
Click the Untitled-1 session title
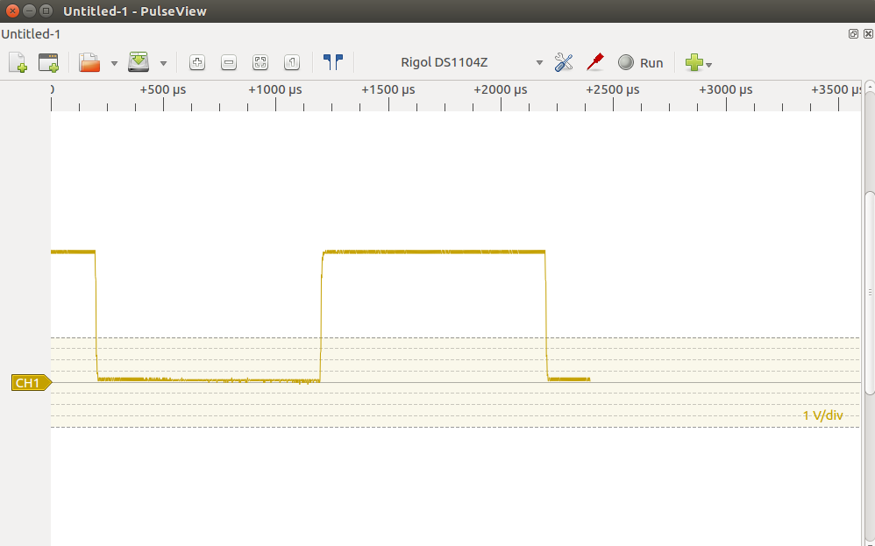pos(31,34)
